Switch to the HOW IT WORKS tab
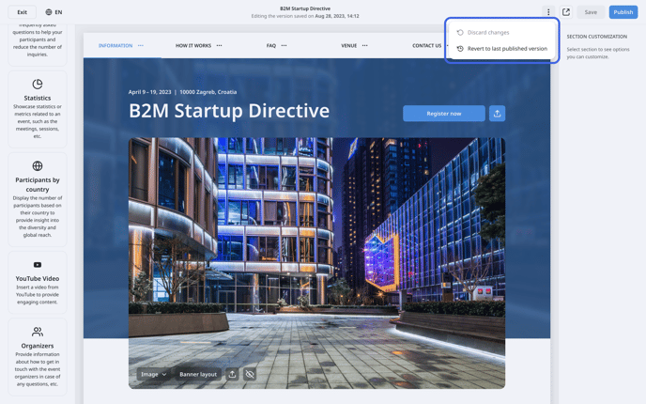 coord(193,45)
